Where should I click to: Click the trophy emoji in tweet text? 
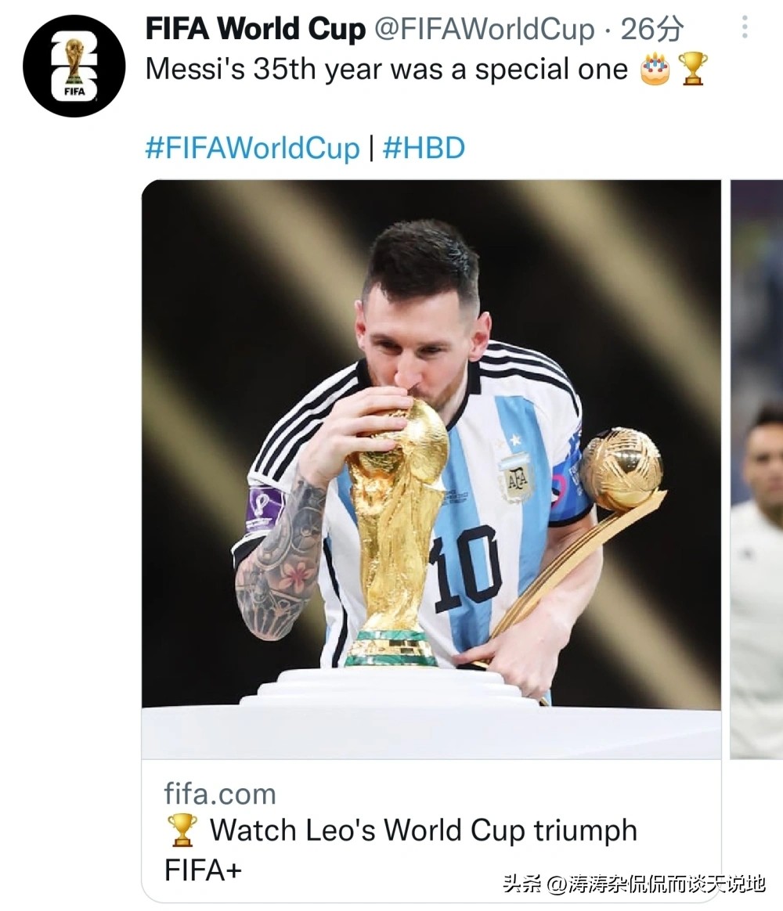[x=693, y=70]
